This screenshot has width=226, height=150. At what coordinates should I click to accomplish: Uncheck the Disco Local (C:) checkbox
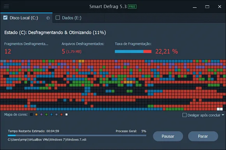(x=5, y=17)
